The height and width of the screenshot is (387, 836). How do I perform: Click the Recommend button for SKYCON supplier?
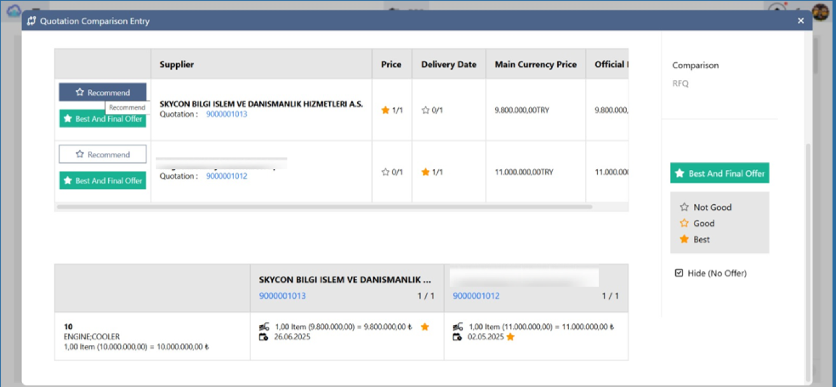point(102,93)
